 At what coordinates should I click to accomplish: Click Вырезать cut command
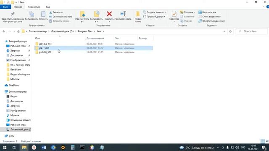pos(56,12)
